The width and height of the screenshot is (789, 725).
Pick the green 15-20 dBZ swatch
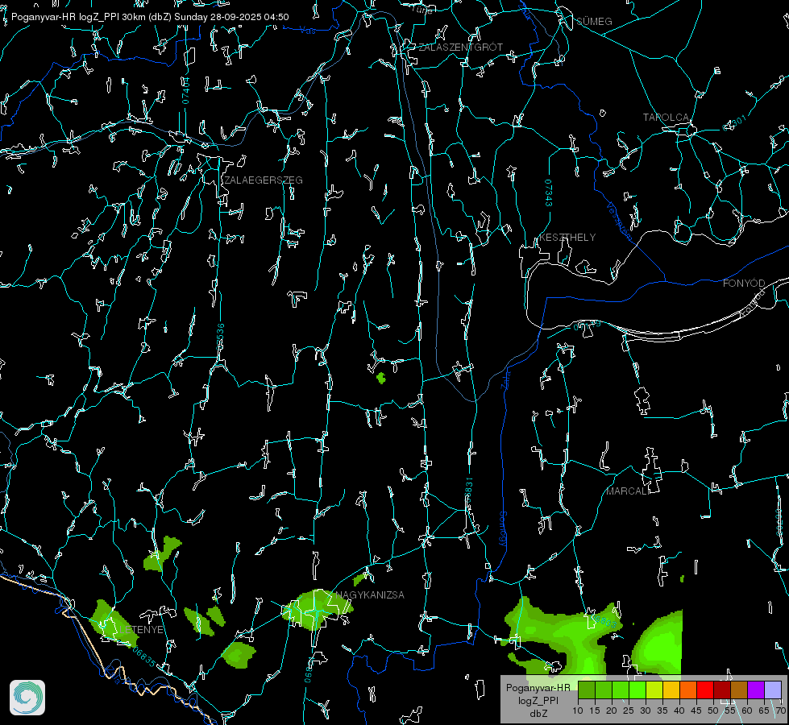click(x=604, y=690)
